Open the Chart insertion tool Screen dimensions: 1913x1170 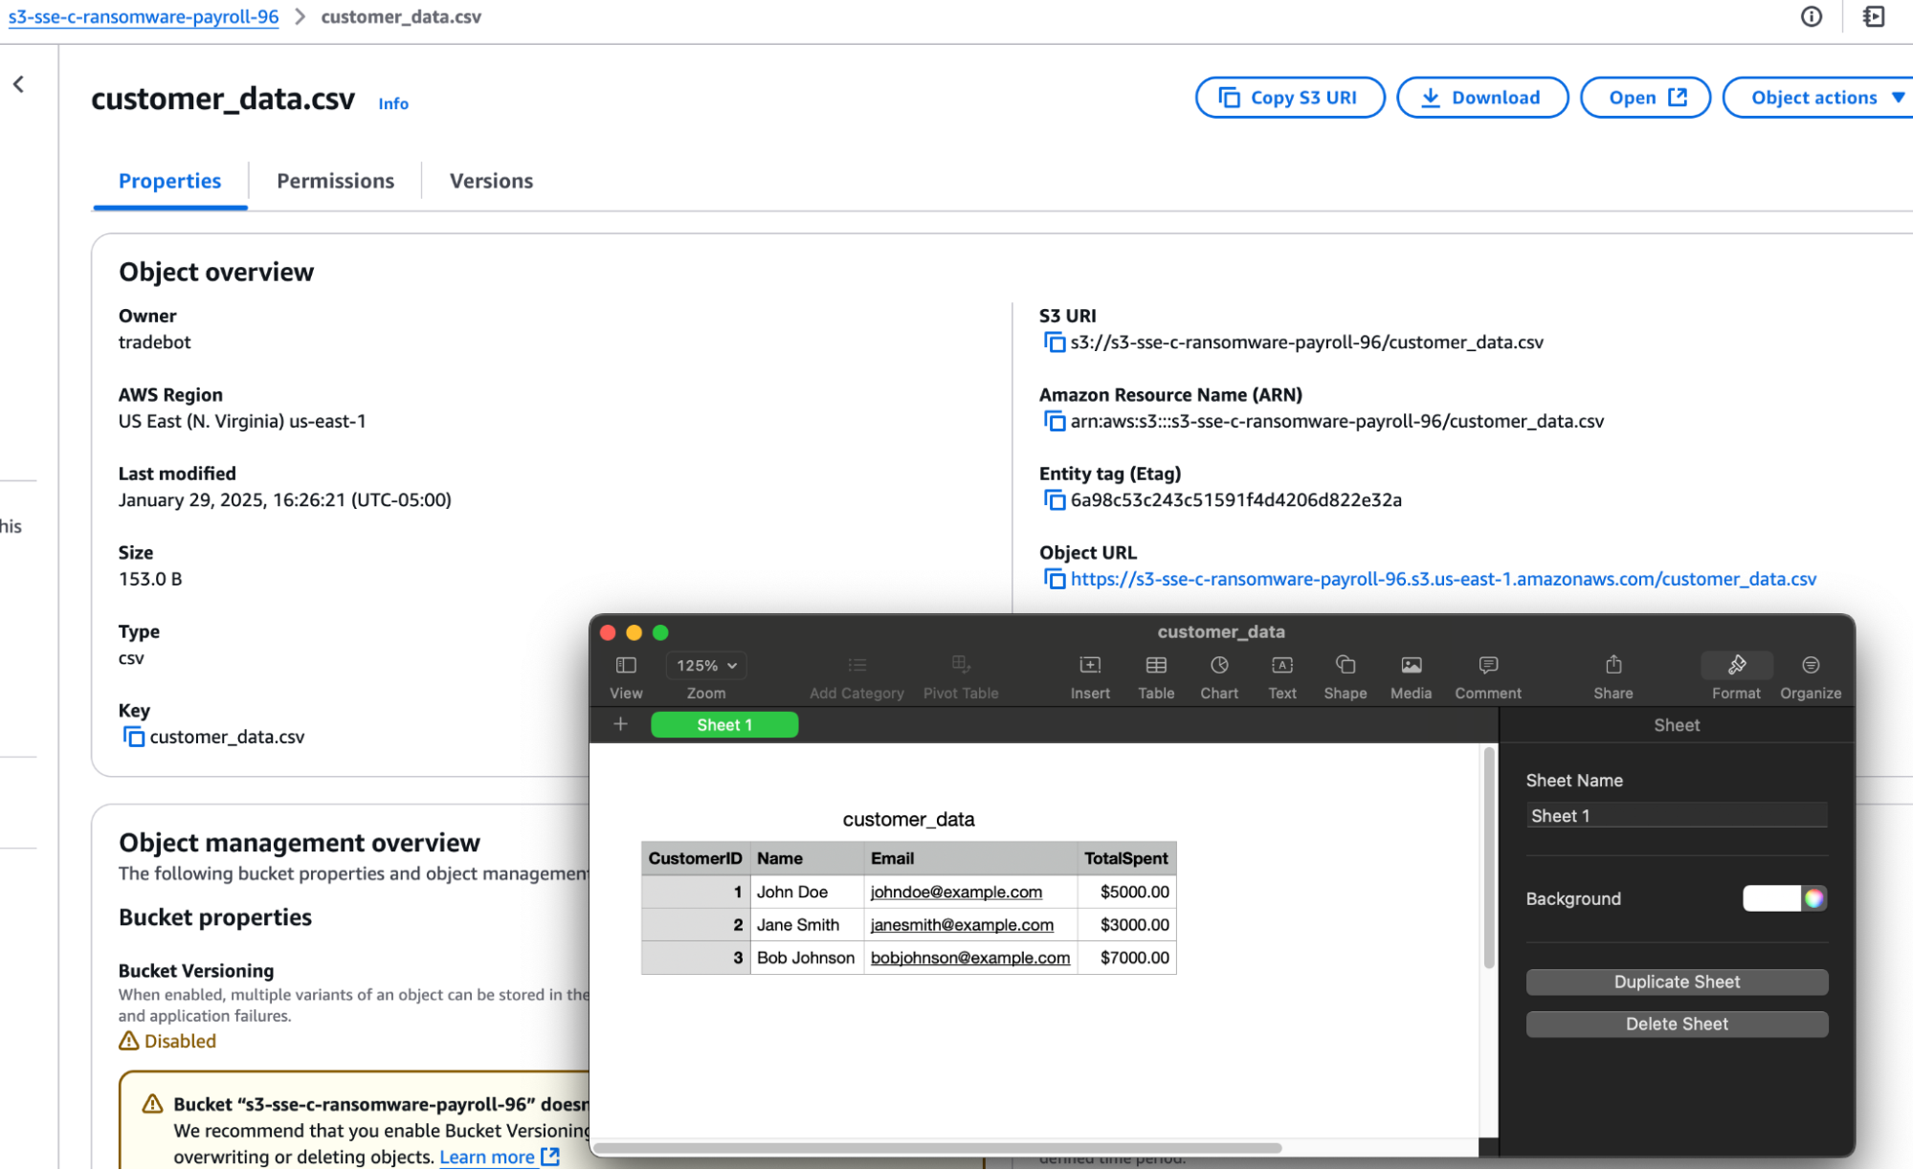tap(1218, 674)
